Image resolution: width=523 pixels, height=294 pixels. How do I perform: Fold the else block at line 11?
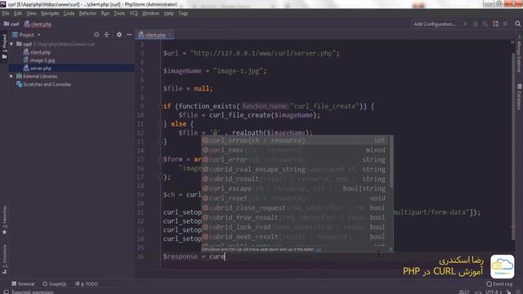160,124
